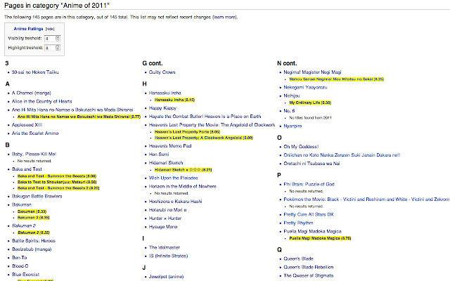Viewport: 450px width, 281px height.
Task: Click the Visibility treshold stepper arrows
Action: [58, 39]
